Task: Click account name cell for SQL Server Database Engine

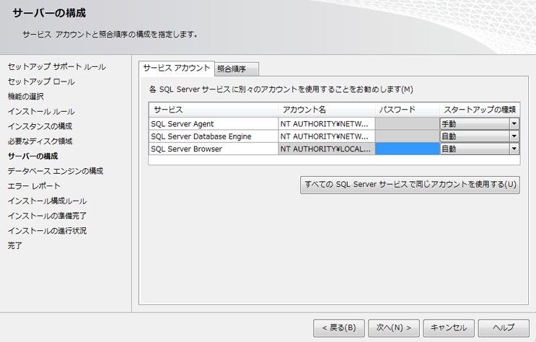Action: coord(327,136)
